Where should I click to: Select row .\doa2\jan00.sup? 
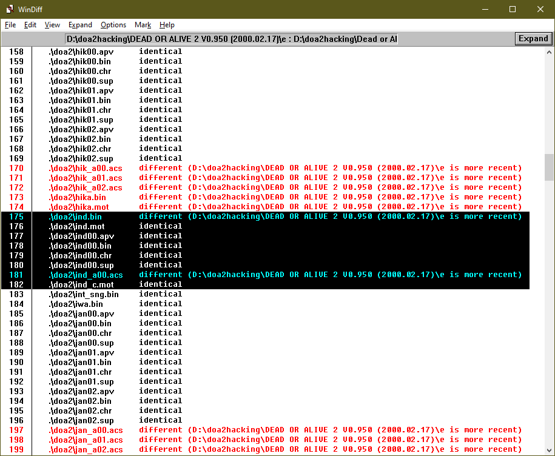pos(265,343)
